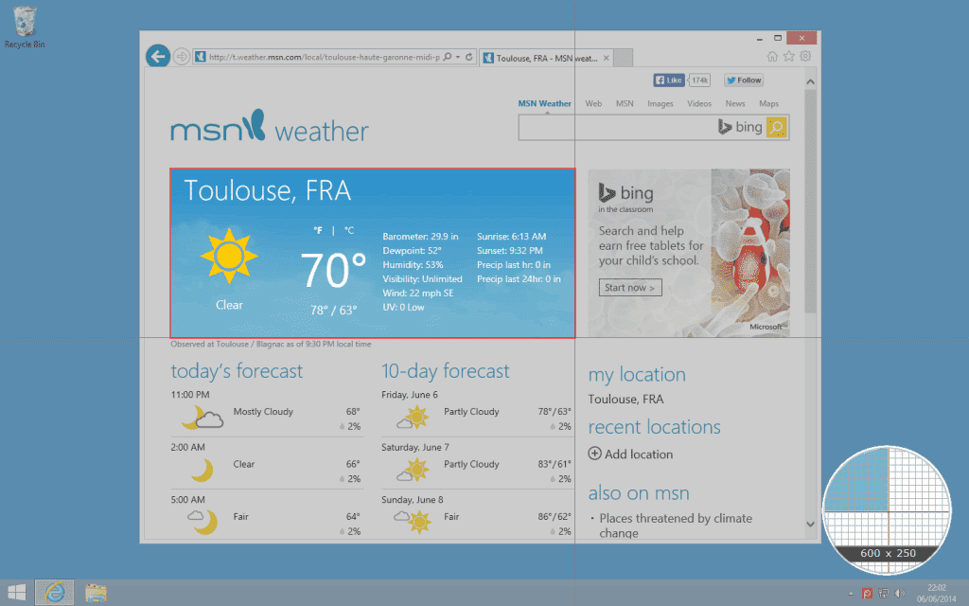This screenshot has width=969, height=606.
Task: Open the Places threatened by climate change link
Action: pos(676,518)
